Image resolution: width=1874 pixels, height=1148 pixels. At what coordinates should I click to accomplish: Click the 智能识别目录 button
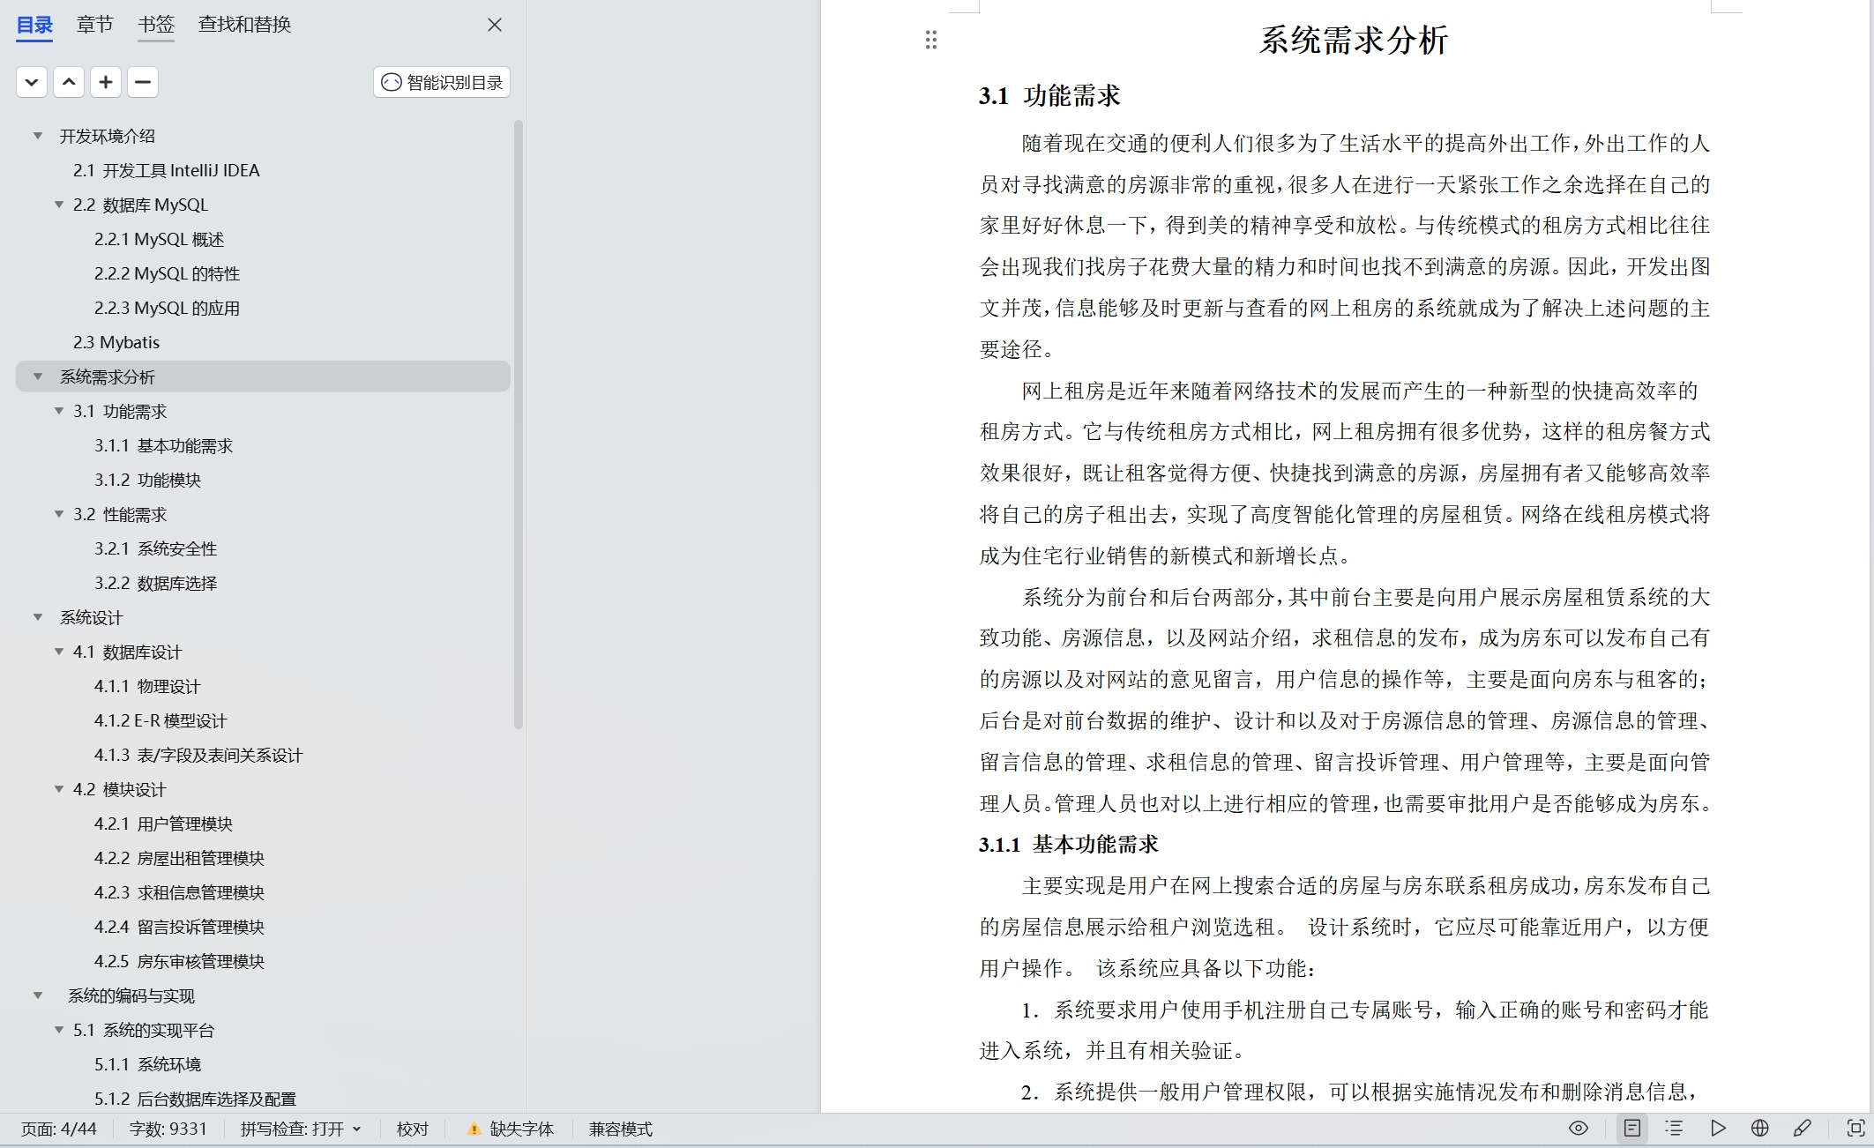[x=442, y=82]
